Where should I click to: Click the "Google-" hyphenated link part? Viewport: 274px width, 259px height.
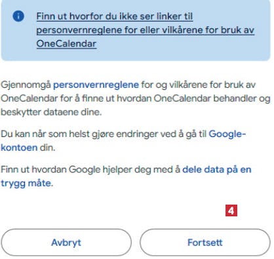point(227,134)
